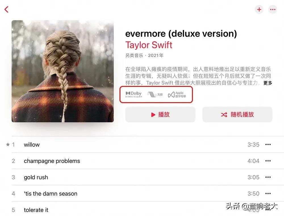Select the track tolerate it
The width and height of the screenshot is (284, 216).
tap(36, 210)
